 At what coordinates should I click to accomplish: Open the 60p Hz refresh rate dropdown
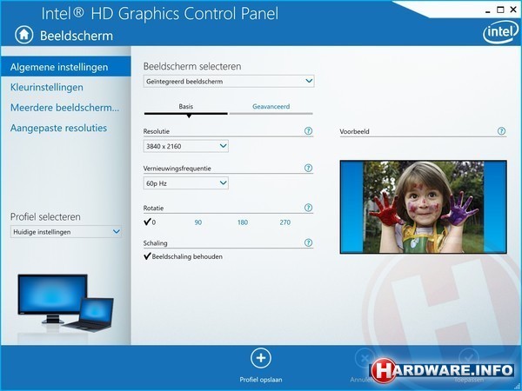(186, 182)
